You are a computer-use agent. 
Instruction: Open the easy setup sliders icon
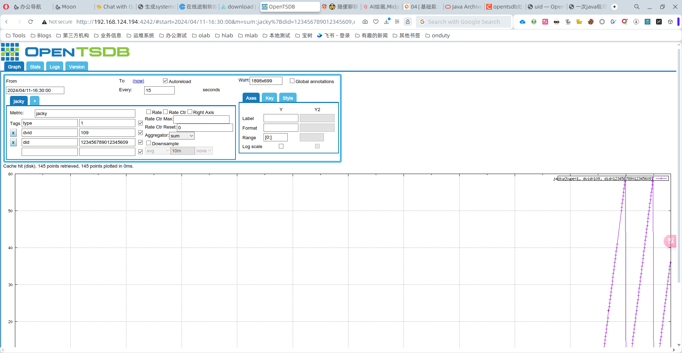point(397,22)
